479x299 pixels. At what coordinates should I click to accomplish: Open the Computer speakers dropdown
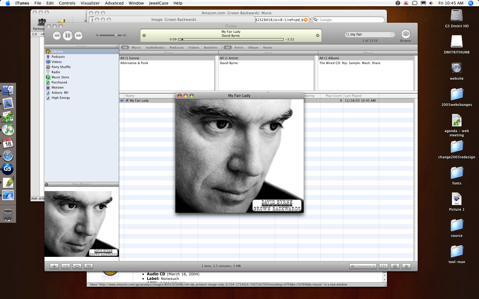pyautogui.click(x=363, y=266)
